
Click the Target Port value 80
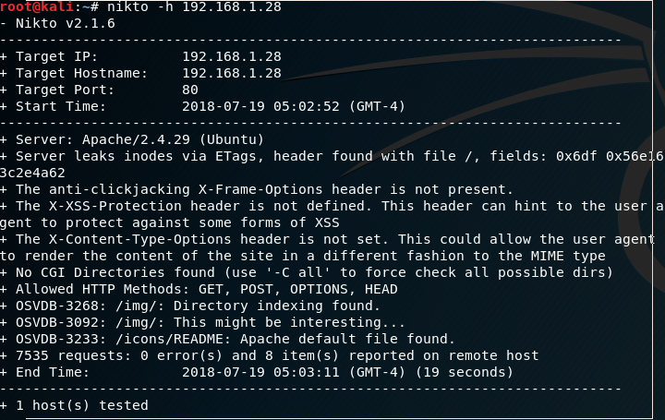pyautogui.click(x=190, y=90)
